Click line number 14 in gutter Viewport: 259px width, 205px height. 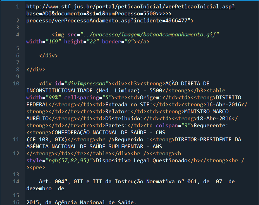(x=16, y=182)
